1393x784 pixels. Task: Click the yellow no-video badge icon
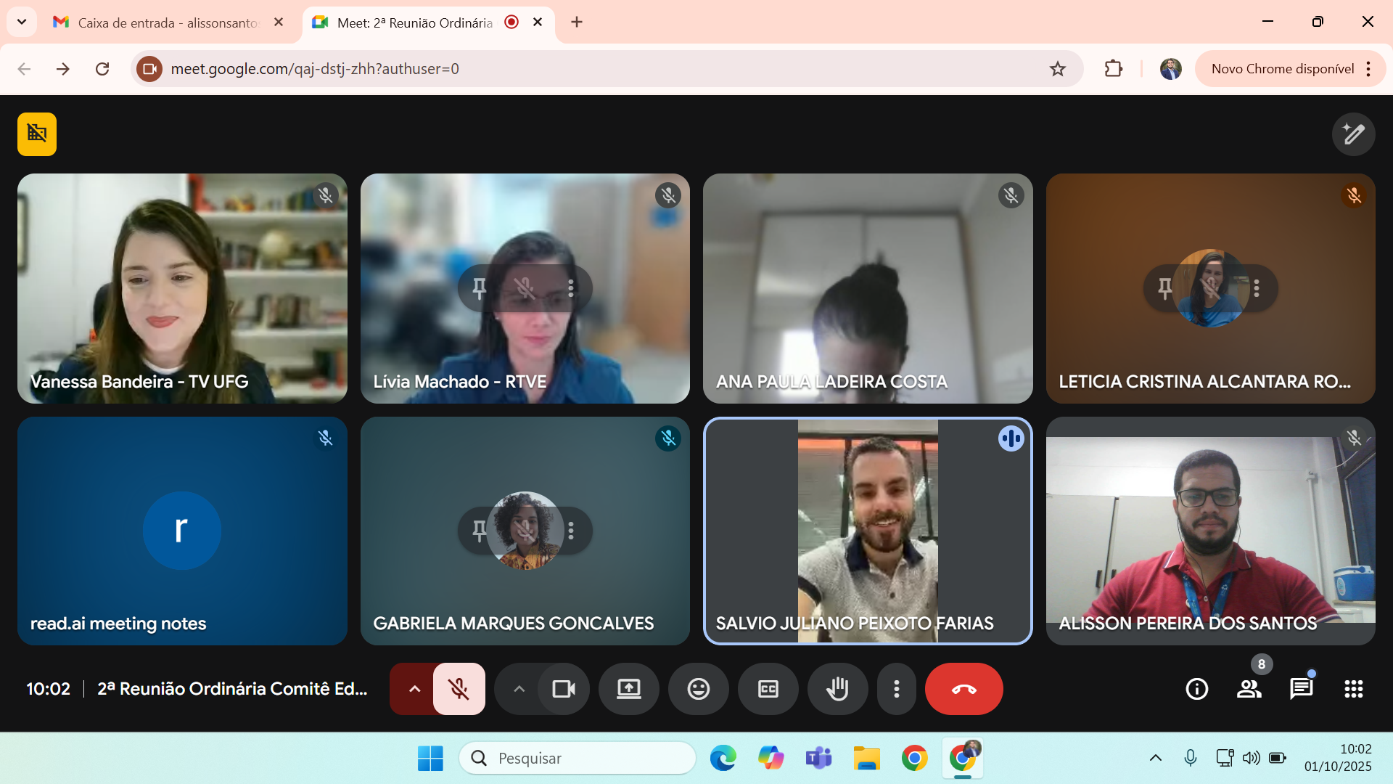tap(37, 134)
